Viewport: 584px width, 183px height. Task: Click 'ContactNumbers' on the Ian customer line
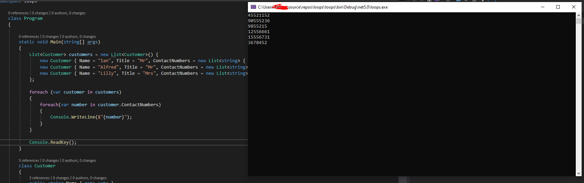point(171,61)
